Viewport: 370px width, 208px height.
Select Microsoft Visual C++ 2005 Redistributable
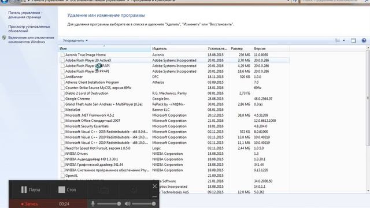coord(173,132)
